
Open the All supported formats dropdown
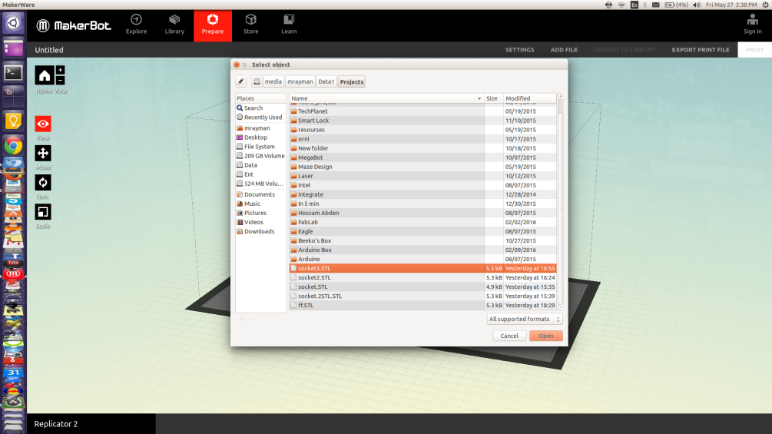tap(525, 319)
